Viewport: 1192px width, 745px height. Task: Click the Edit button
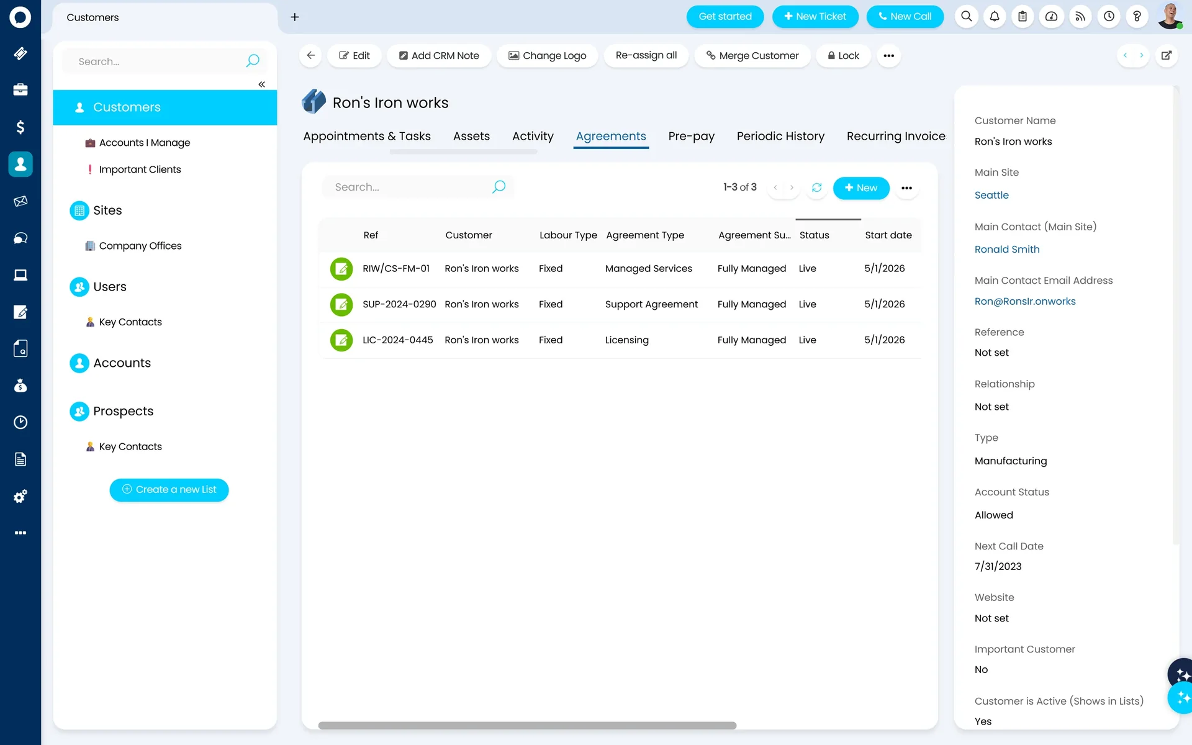(354, 55)
